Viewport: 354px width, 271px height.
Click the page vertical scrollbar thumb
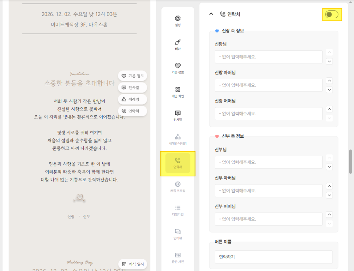[351, 162]
